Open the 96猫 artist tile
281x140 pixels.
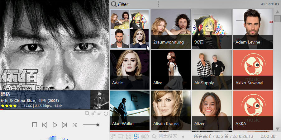point(212,29)
